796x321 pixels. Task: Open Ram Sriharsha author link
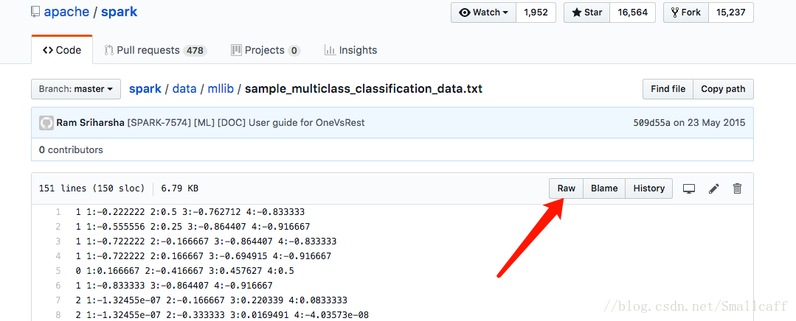click(x=90, y=123)
